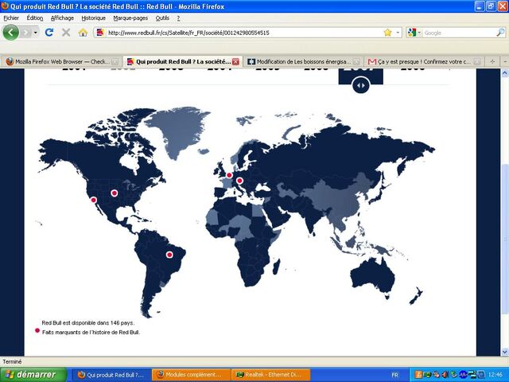Switch to the Gmail Ça y est presque tab
This screenshot has height=382, width=509.
tap(424, 61)
